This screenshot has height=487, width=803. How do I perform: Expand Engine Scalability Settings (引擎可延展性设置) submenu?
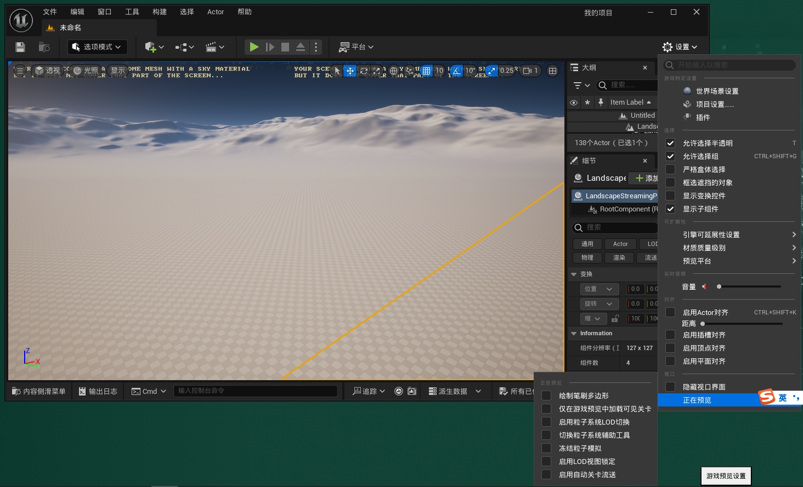click(730, 234)
